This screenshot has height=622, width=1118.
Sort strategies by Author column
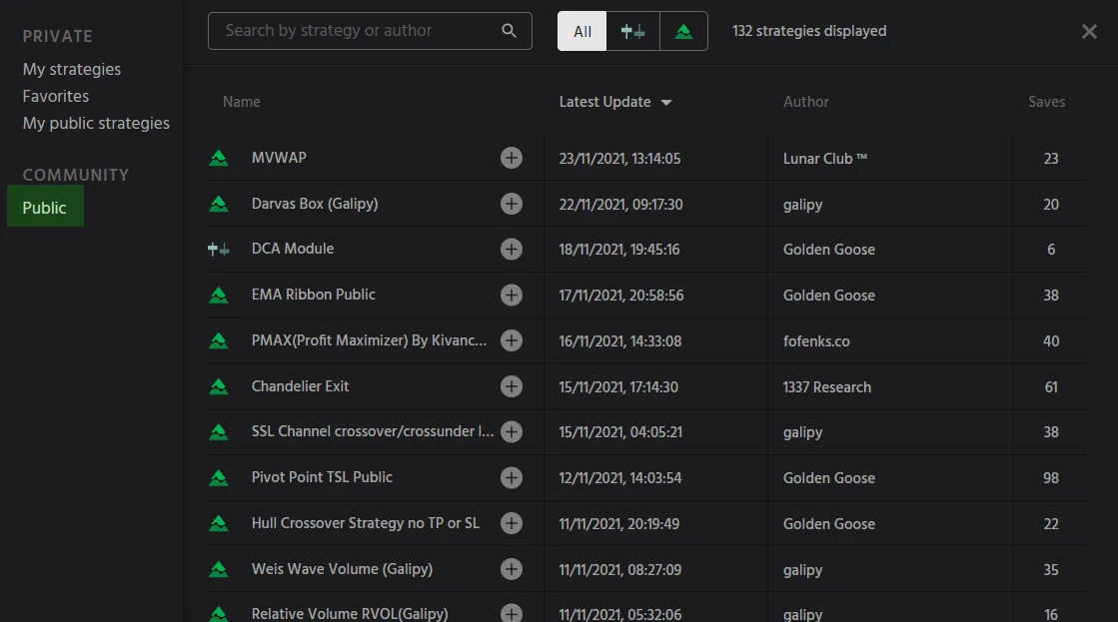pyautogui.click(x=805, y=102)
